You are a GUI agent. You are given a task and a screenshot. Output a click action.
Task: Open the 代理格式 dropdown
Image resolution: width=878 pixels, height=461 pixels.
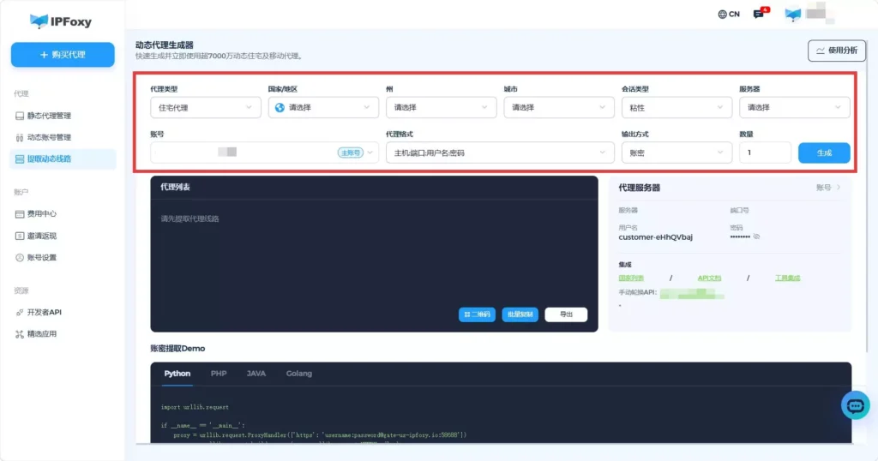[x=500, y=153]
